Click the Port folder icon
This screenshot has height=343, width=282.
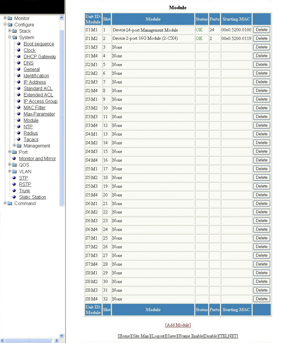[15, 152]
